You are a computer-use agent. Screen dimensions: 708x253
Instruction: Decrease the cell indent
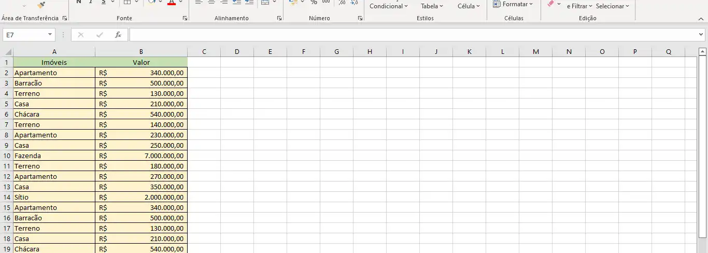click(237, 2)
